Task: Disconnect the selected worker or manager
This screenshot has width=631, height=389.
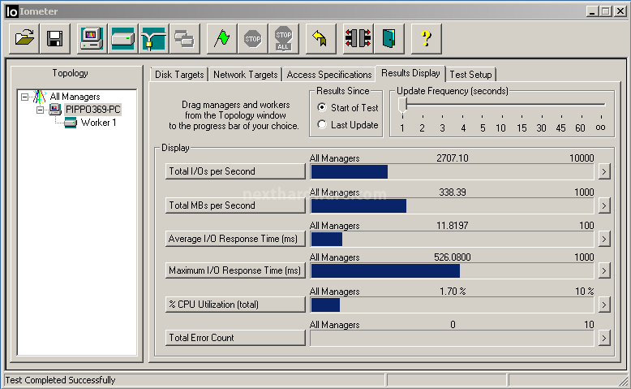Action: (x=358, y=39)
